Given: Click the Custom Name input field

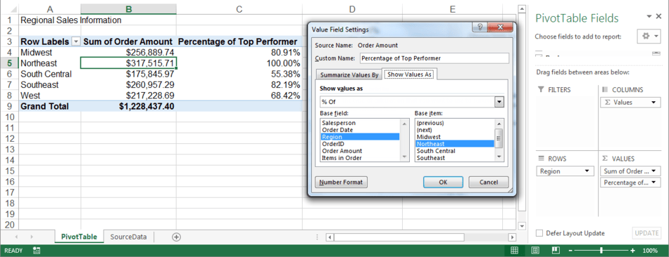Looking at the screenshot, I should coord(434,58).
